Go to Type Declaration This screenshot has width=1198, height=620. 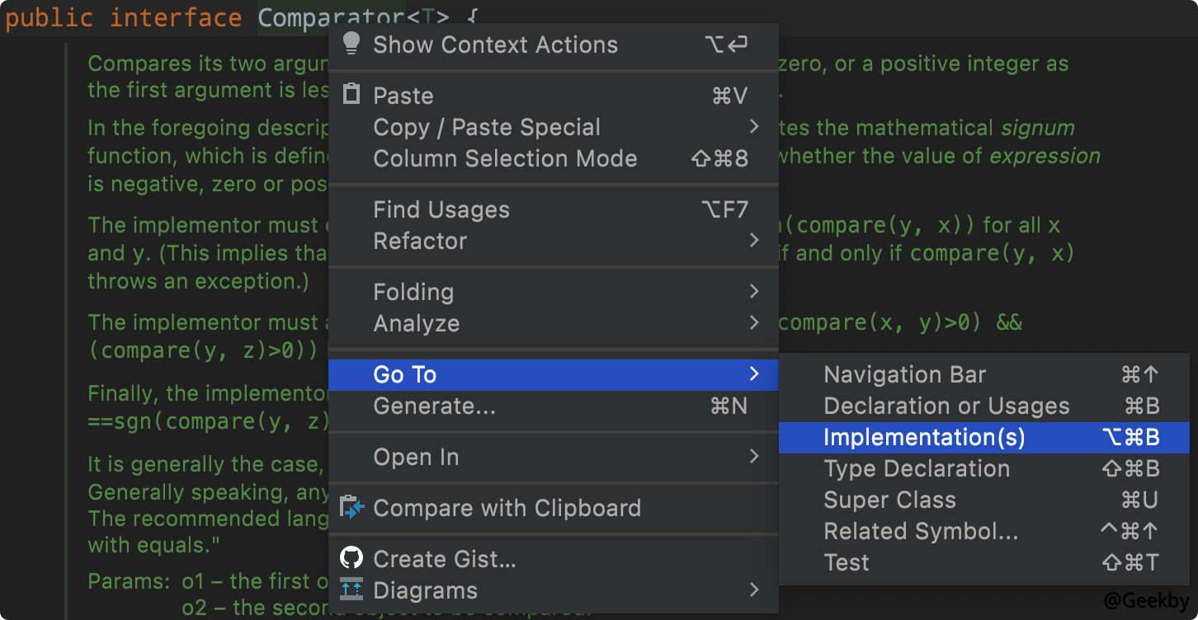tap(917, 468)
